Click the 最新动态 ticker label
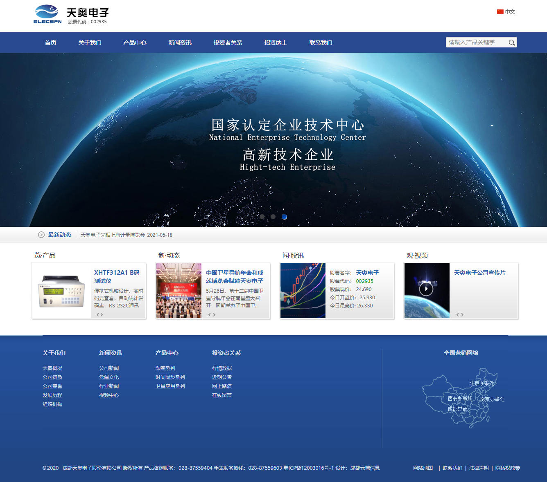Viewport: 547px width, 482px height. point(60,235)
